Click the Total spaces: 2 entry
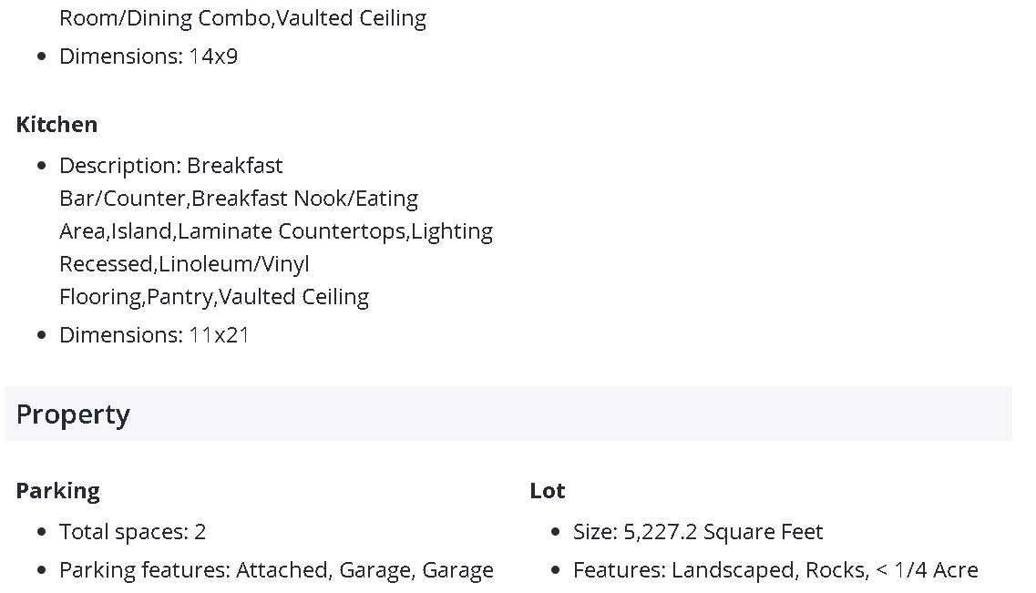1036x593 pixels. [132, 531]
